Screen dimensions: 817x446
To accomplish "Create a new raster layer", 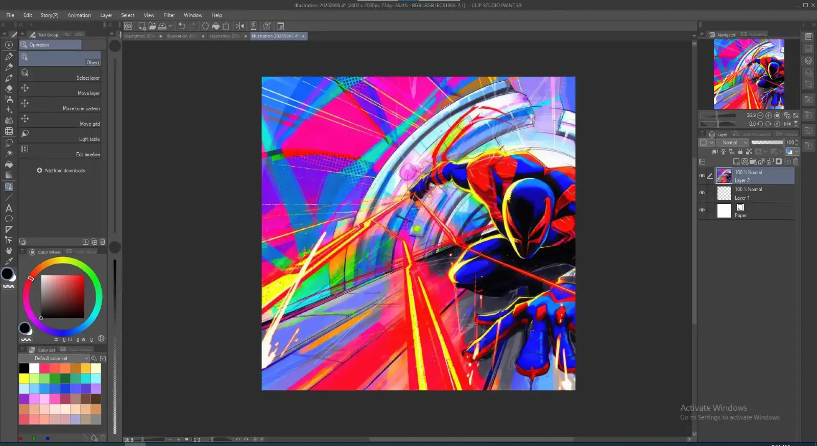I will pos(736,161).
